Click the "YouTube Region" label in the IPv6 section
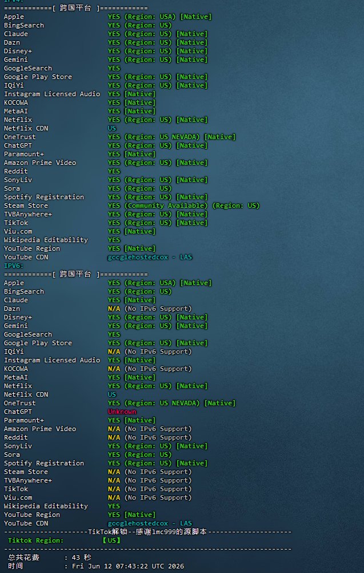This screenshot has width=364, height=573. pyautogui.click(x=32, y=515)
